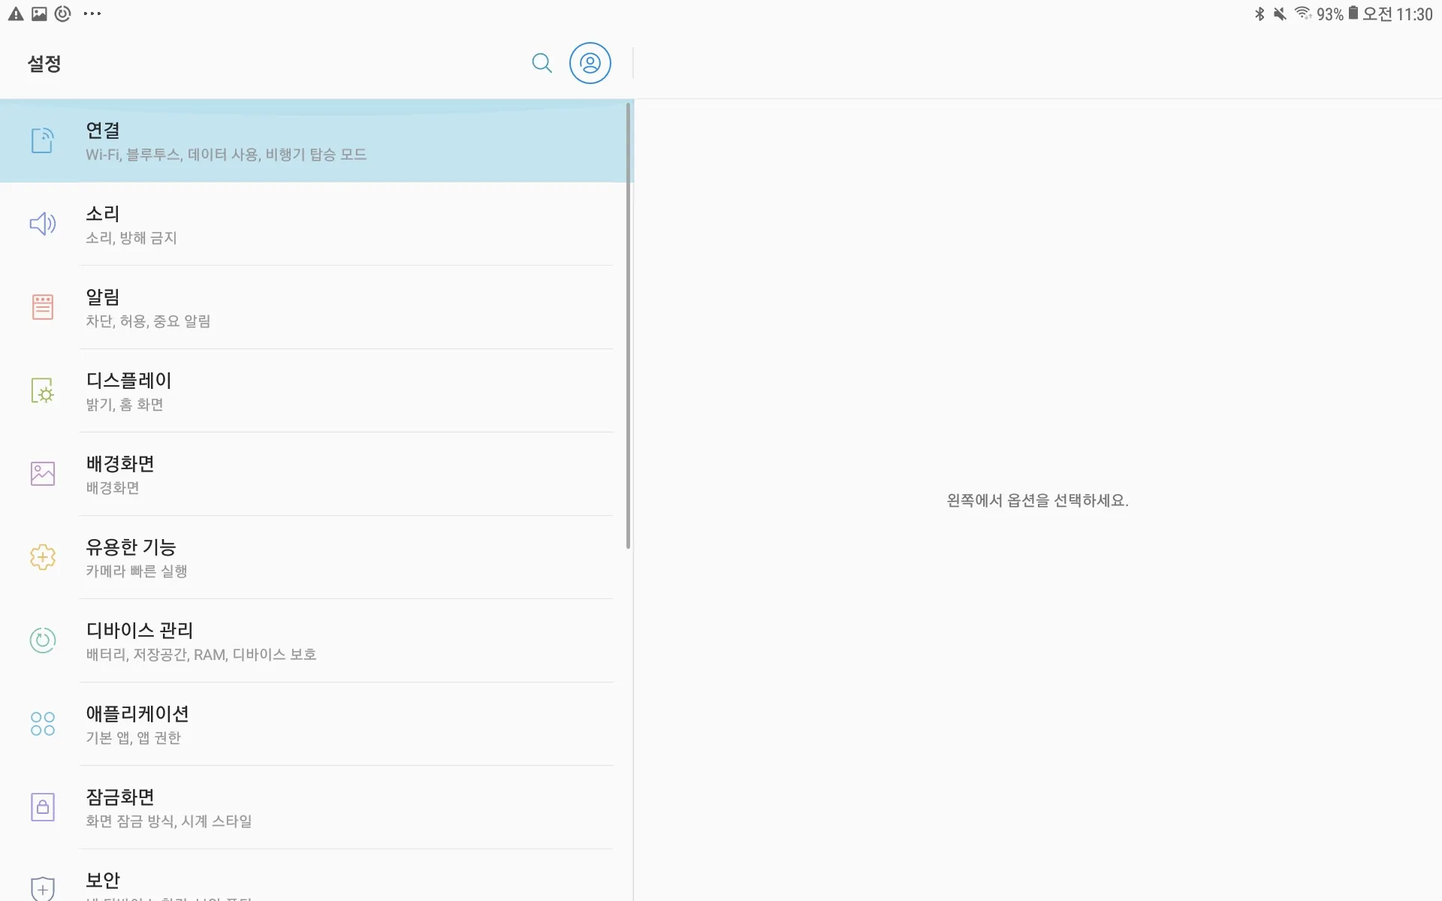Click the 잠금화면 lock icon

pos(43,807)
